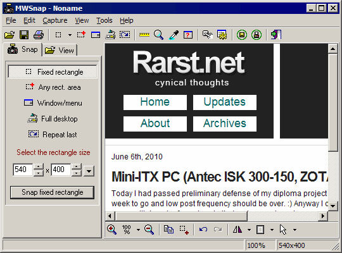Expand the frame options dropdown
342x253 pixels.
point(272,230)
